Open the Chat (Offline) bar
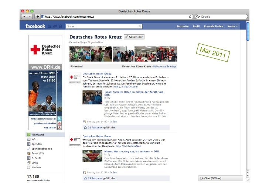This screenshot has height=190, width=269. click(x=221, y=178)
